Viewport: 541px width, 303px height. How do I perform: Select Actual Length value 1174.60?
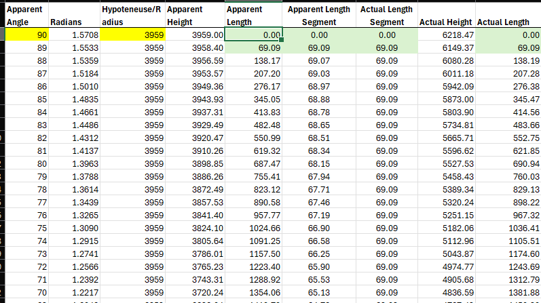pyautogui.click(x=508, y=254)
